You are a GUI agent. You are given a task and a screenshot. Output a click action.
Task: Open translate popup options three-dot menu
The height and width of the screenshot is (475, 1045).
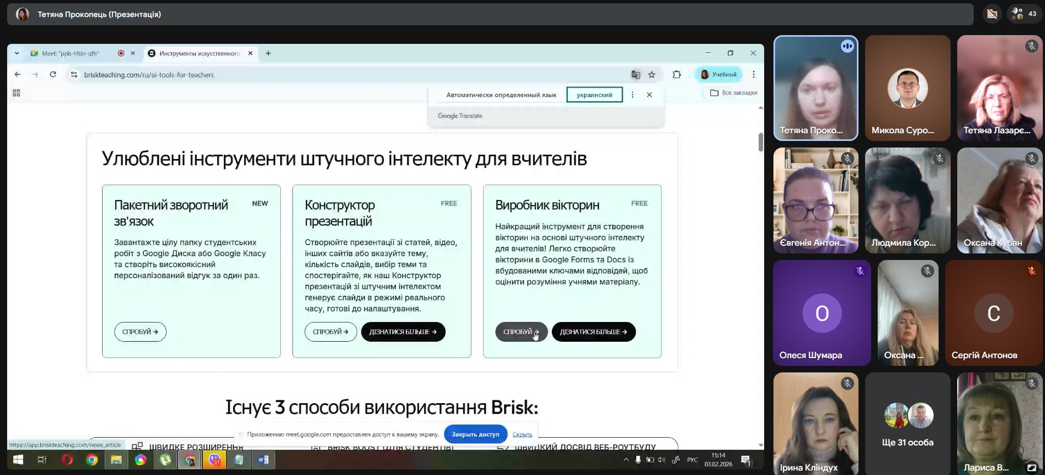632,95
